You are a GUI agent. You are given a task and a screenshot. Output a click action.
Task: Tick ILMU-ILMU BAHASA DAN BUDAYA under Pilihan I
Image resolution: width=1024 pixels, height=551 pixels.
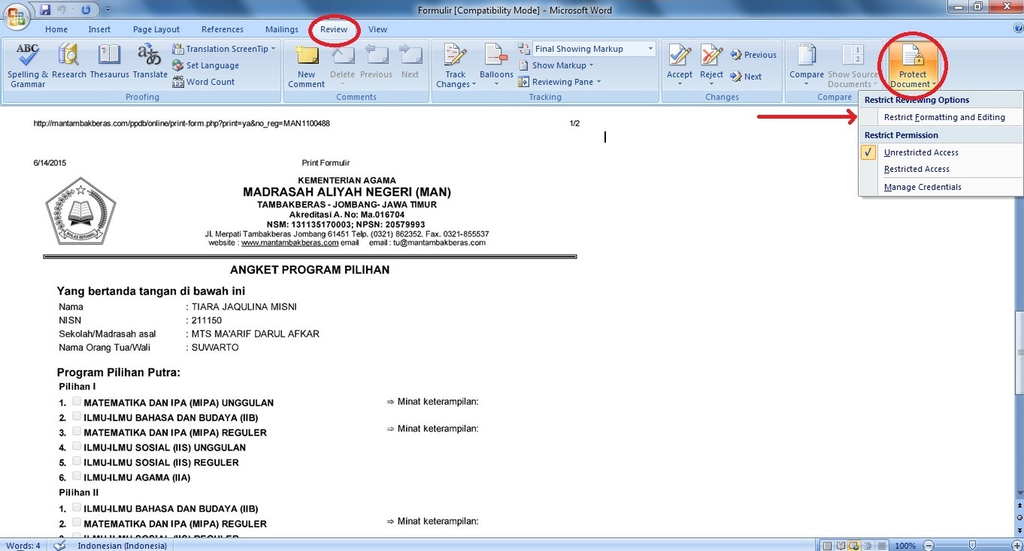[x=77, y=417]
